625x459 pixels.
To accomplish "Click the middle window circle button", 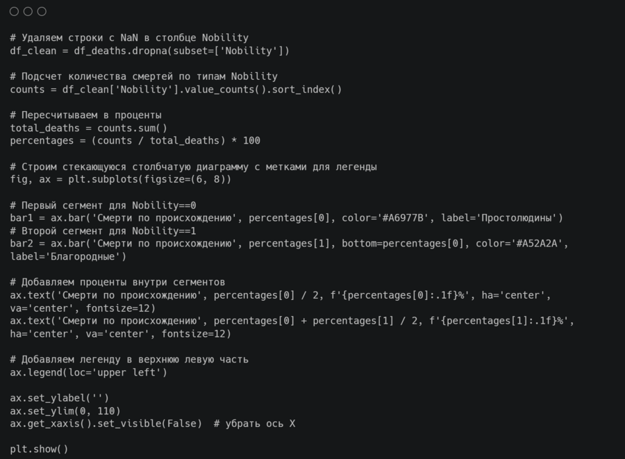I will pos(28,11).
